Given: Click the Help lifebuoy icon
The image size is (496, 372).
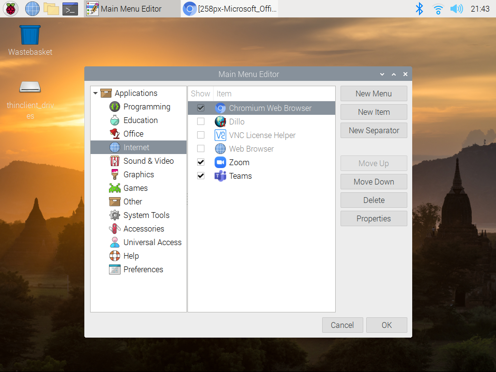Looking at the screenshot, I should 114,256.
